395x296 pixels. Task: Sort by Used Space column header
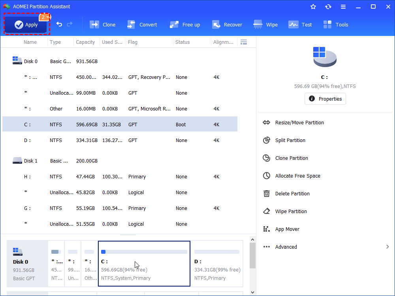tap(112, 42)
